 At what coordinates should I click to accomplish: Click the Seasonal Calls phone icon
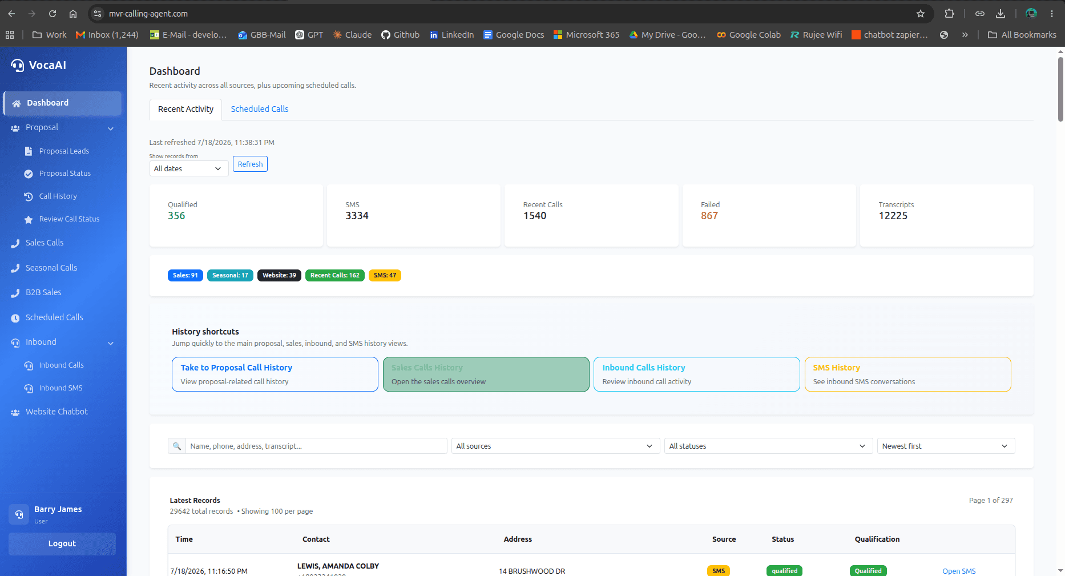click(15, 268)
